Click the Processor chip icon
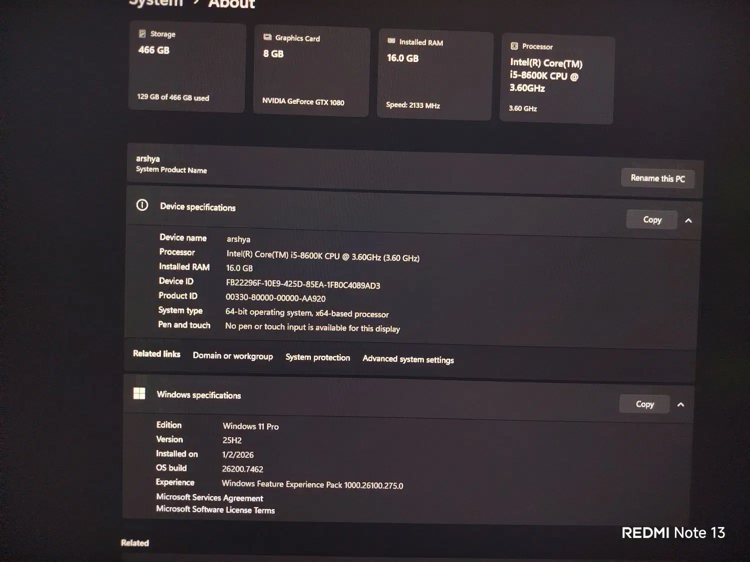 coord(514,46)
